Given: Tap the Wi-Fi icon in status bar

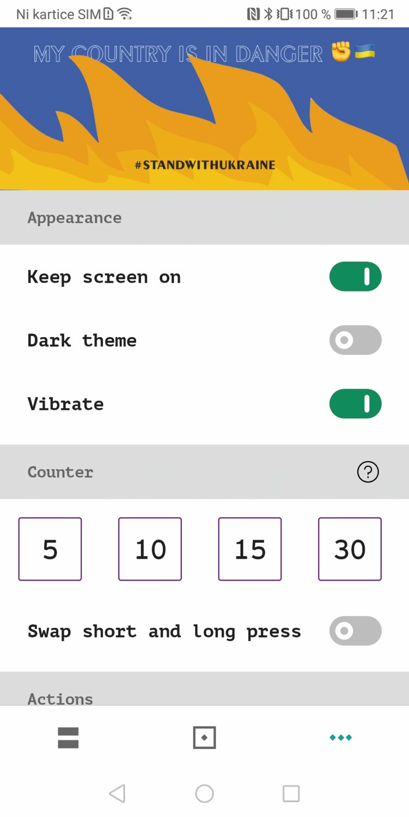Looking at the screenshot, I should (x=125, y=14).
